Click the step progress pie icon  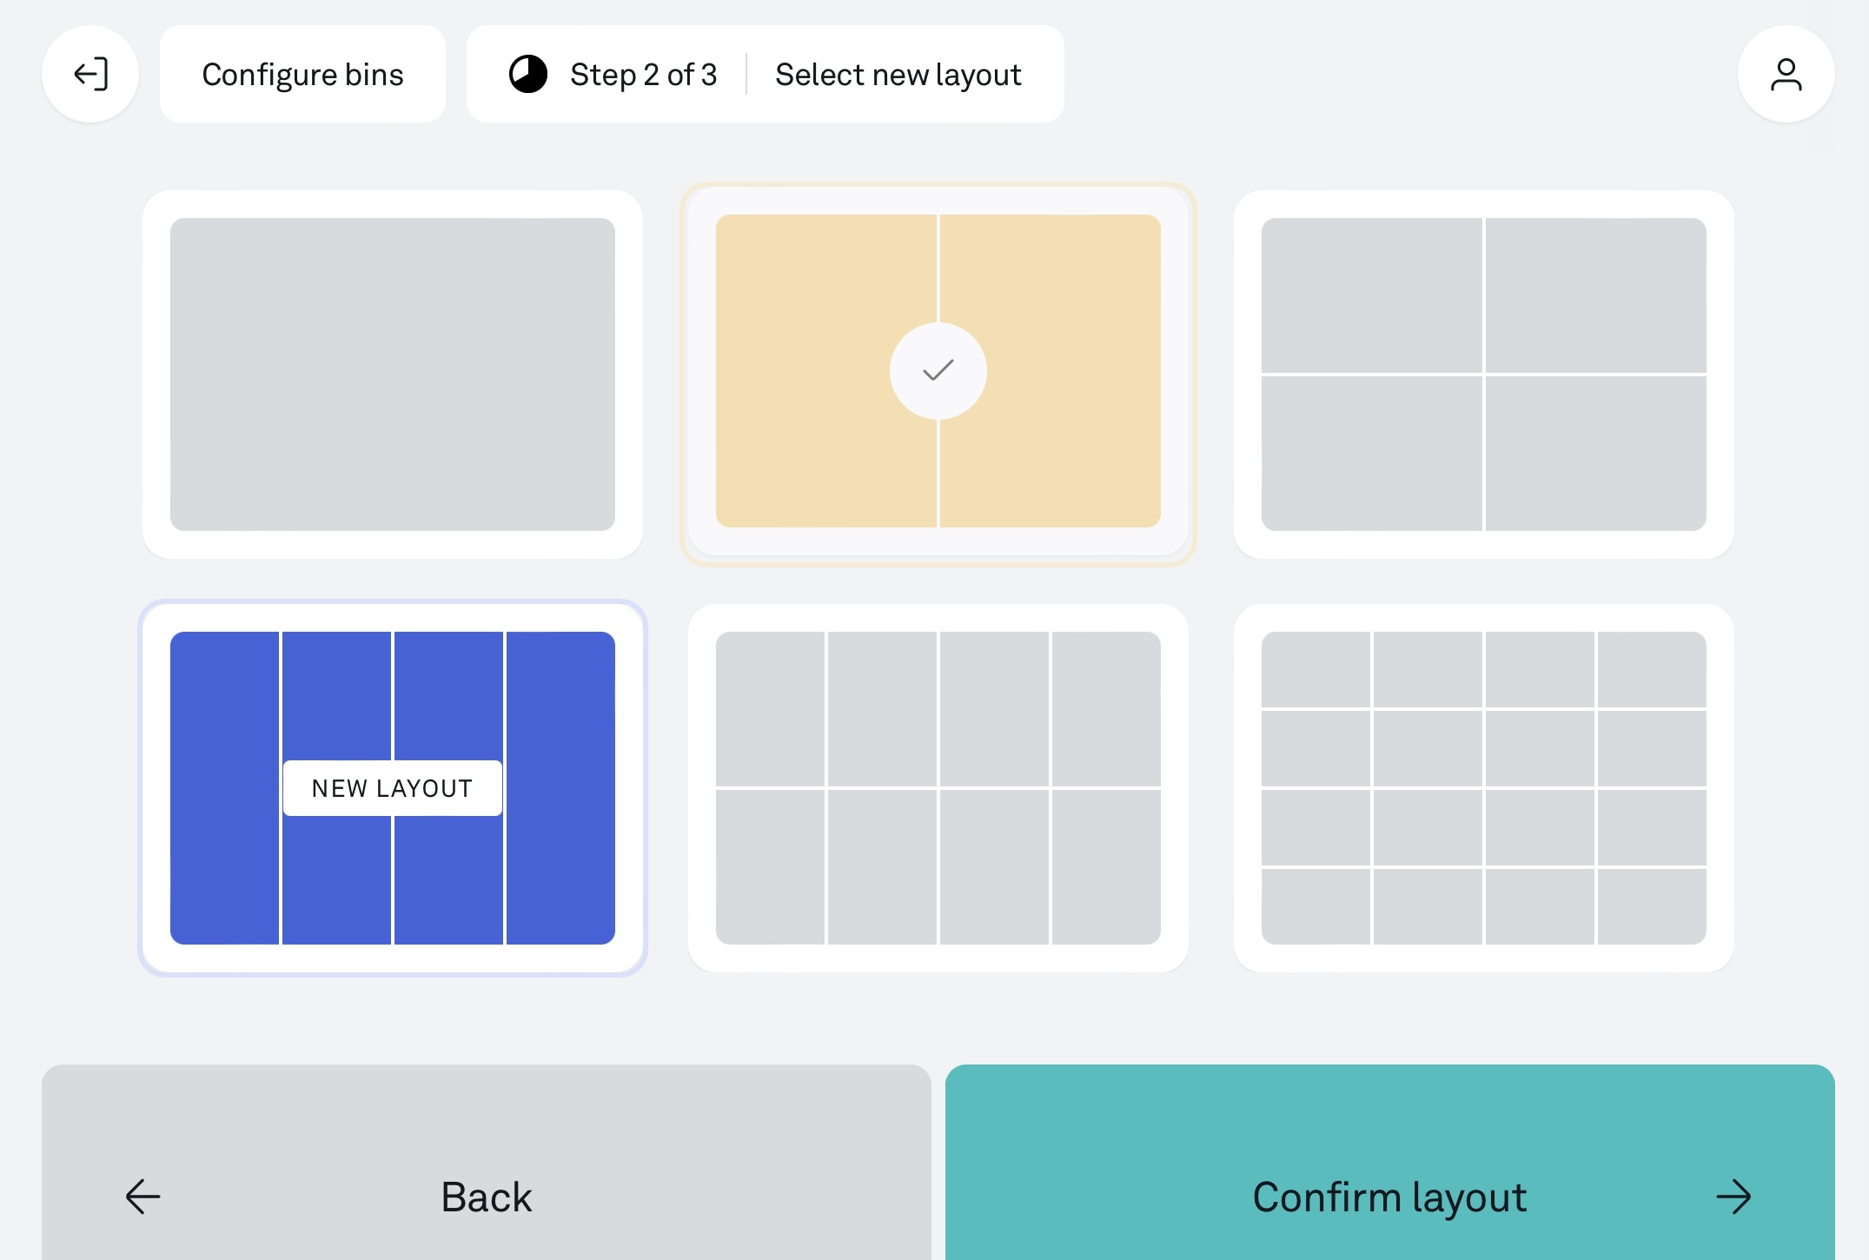coord(527,74)
